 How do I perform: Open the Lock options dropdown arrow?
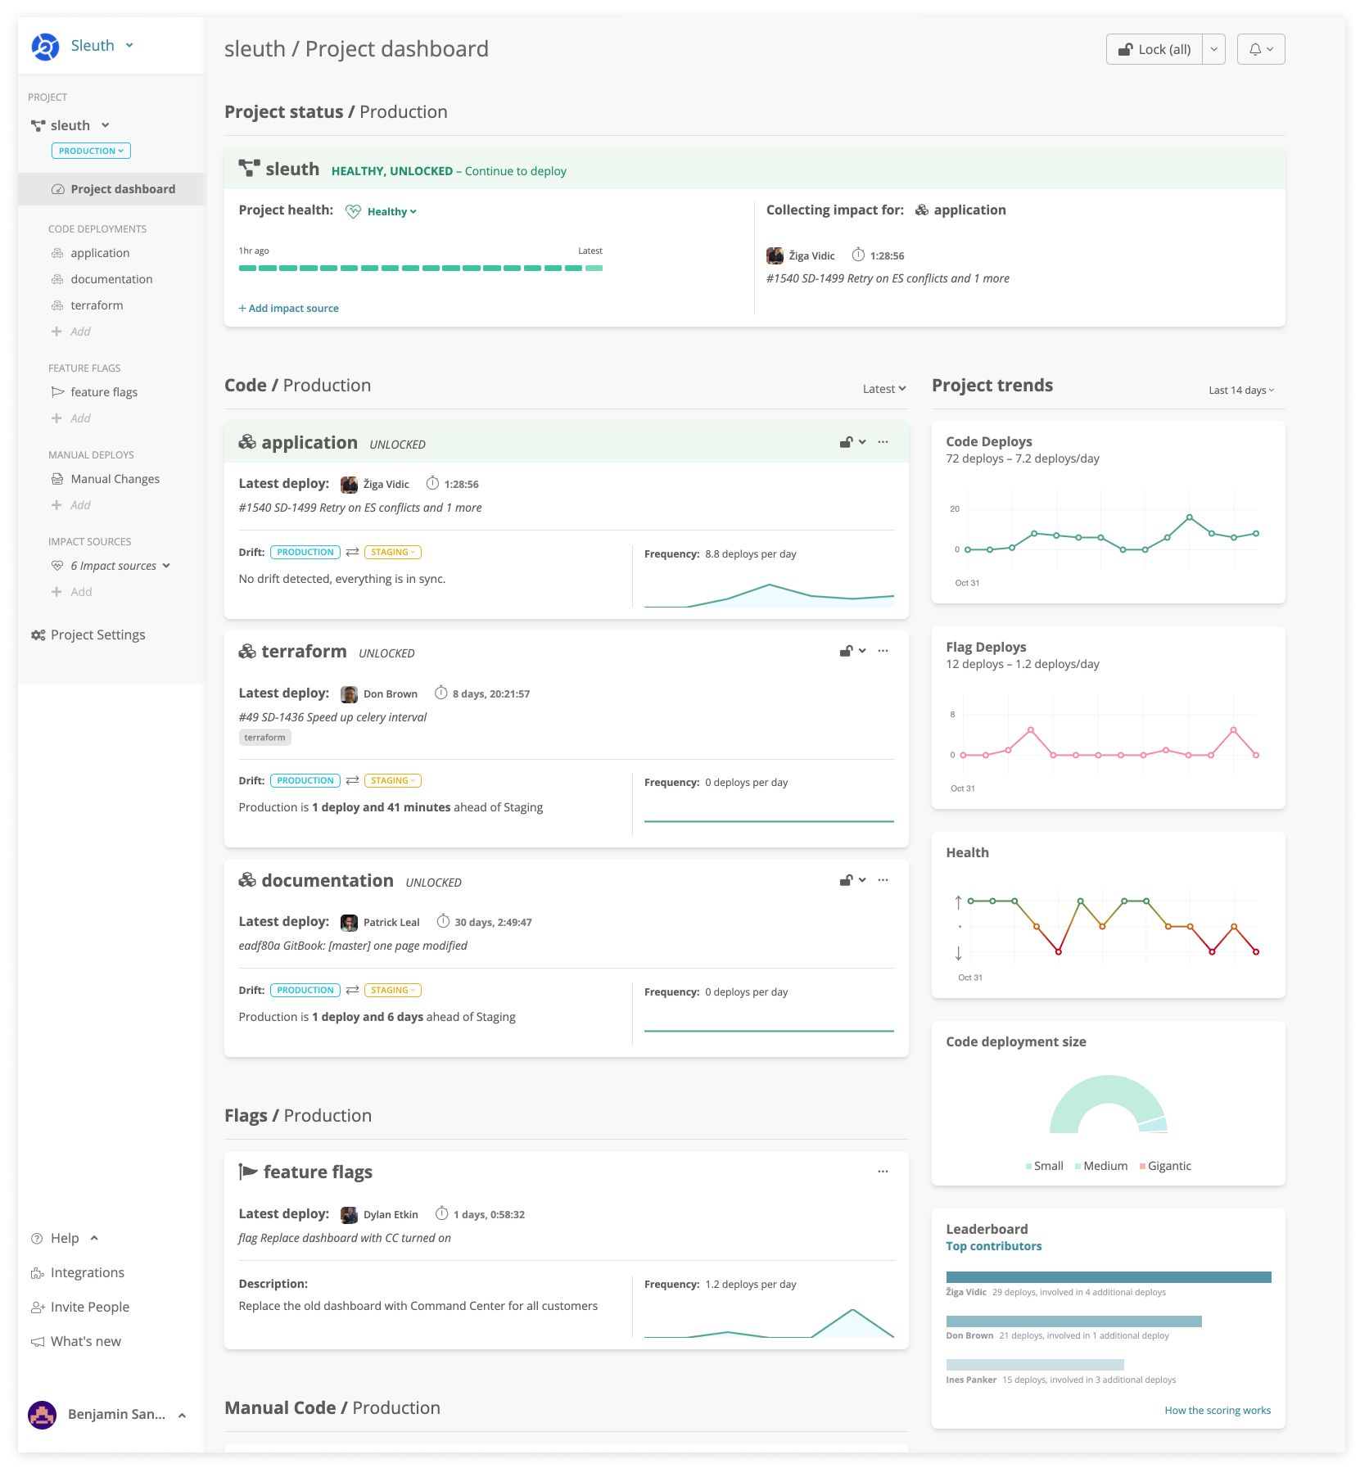1214,49
